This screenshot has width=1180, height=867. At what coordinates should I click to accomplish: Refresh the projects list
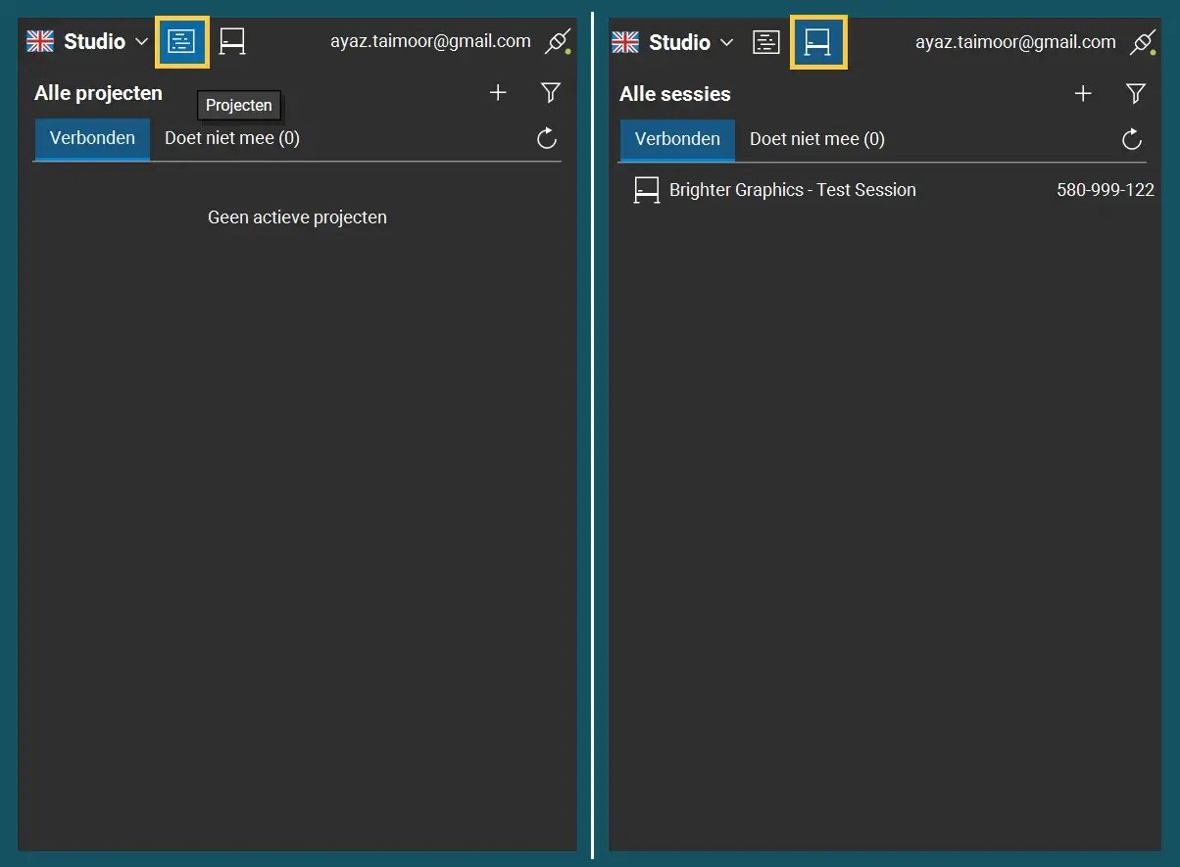coord(547,138)
